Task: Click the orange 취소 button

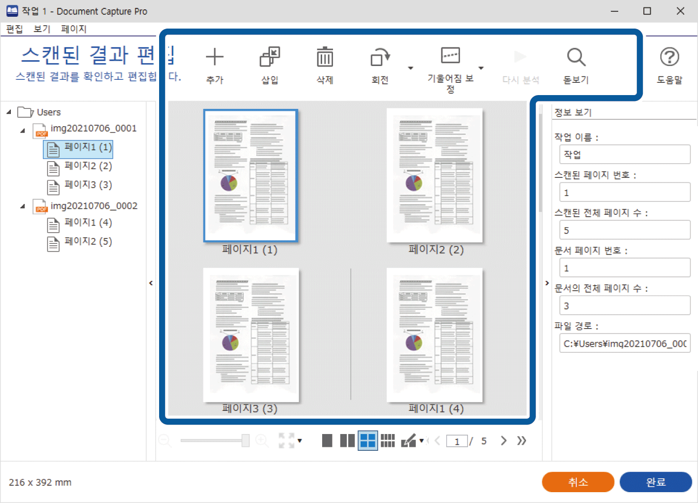Action: 578,482
